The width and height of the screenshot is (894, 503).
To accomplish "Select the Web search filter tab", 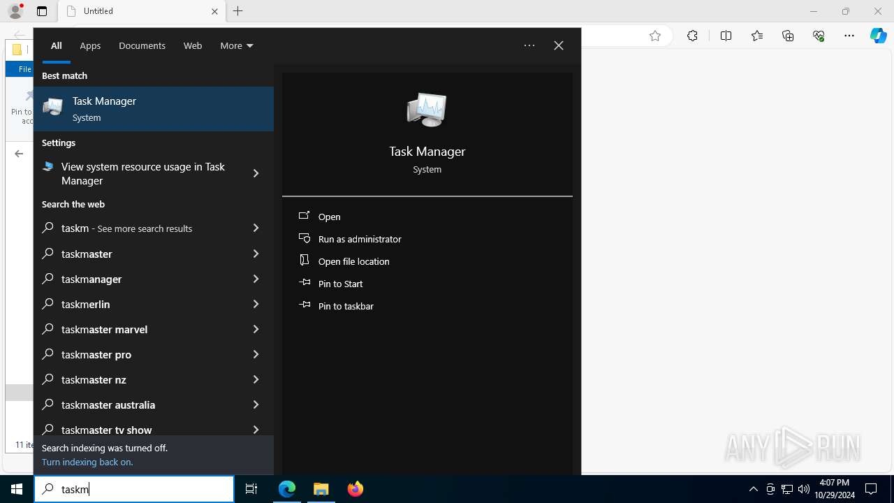I will (x=193, y=45).
